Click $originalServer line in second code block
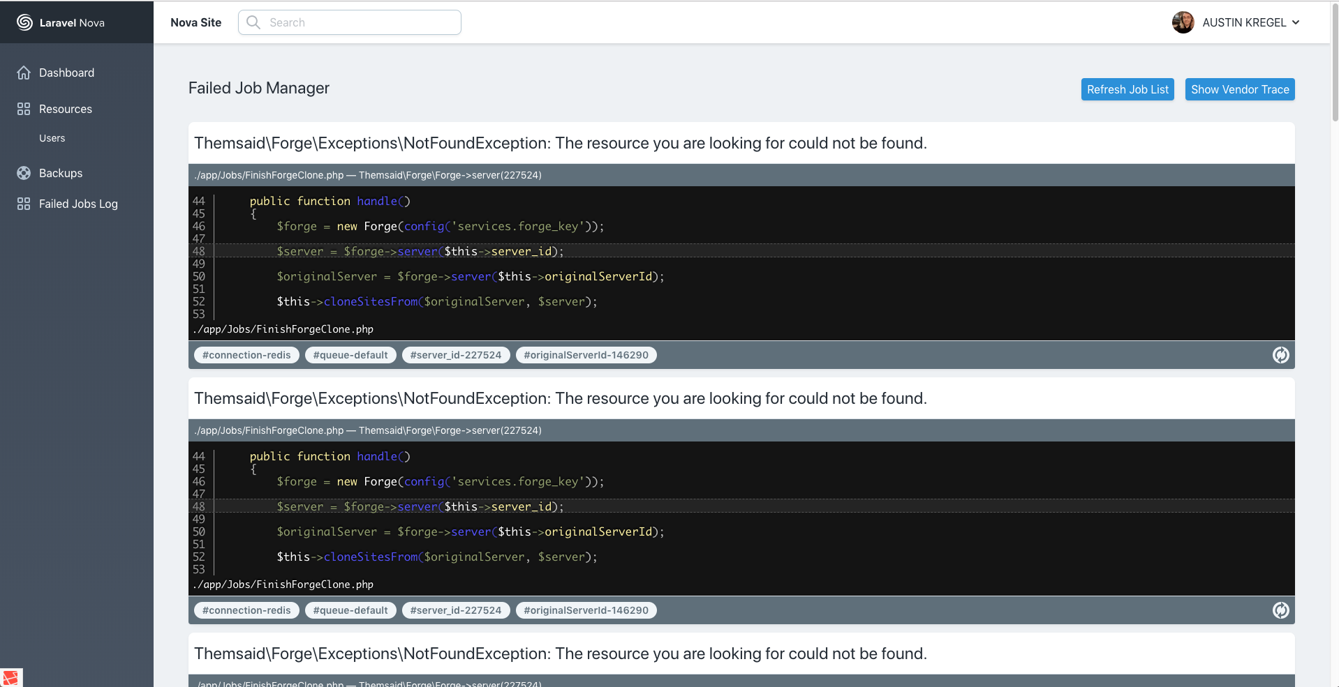Image resolution: width=1339 pixels, height=687 pixels. click(471, 531)
